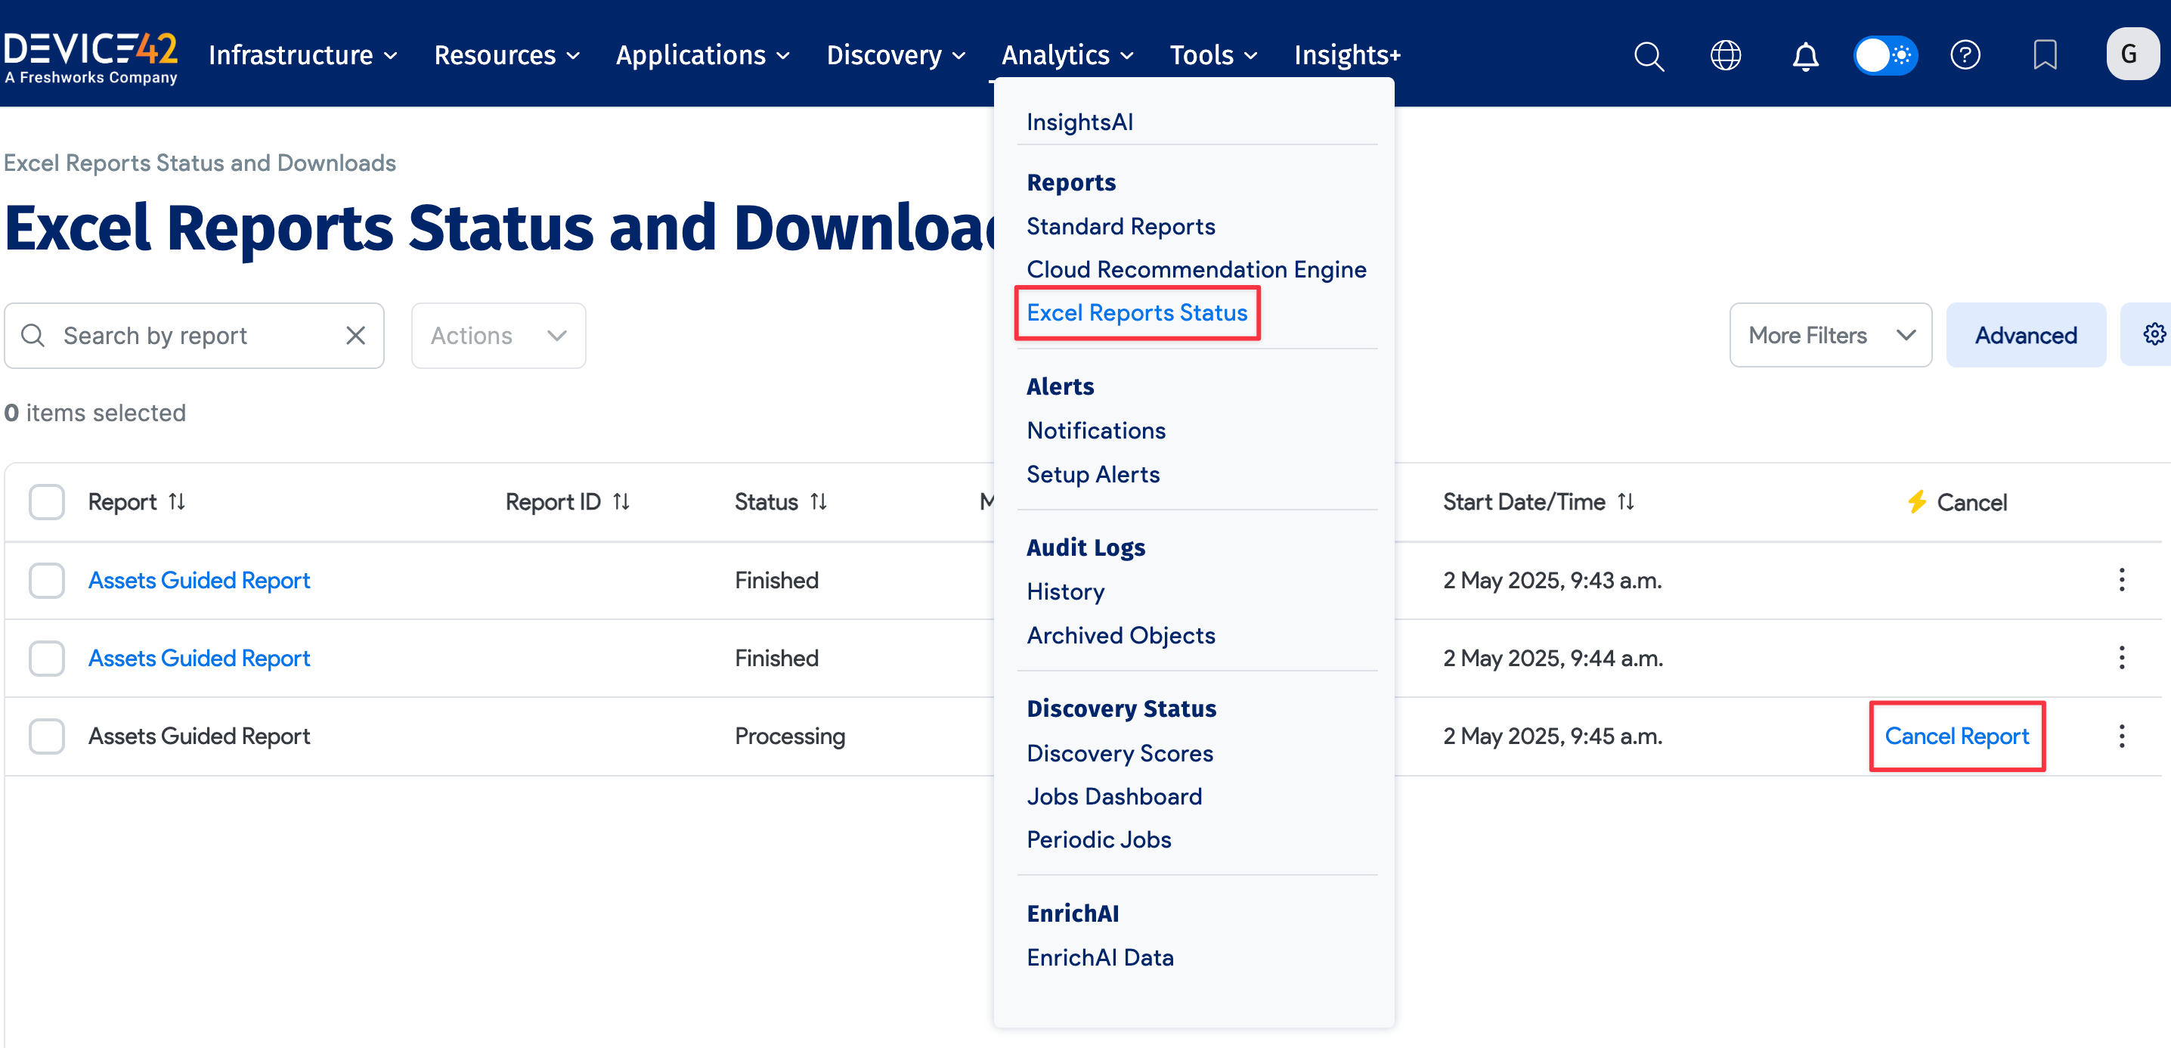Open the global search magnifier icon
The height and width of the screenshot is (1048, 2171).
pyautogui.click(x=1649, y=56)
